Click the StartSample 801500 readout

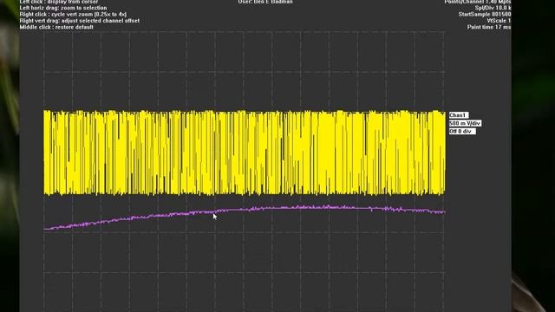[485, 15]
